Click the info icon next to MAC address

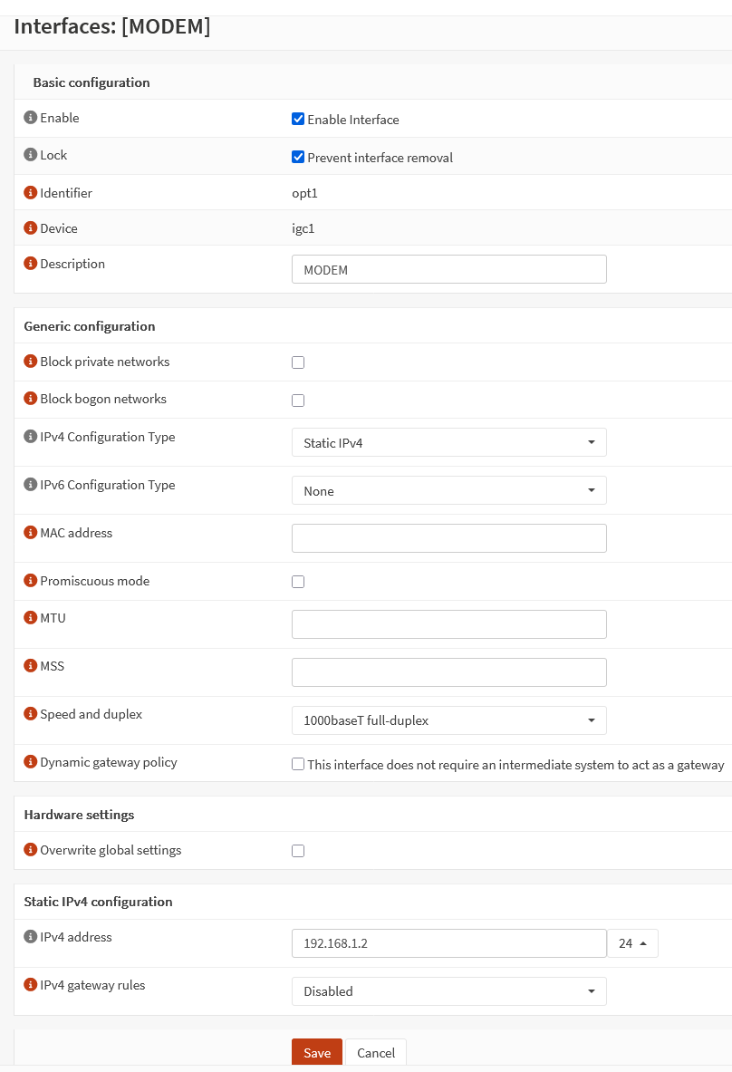click(30, 533)
